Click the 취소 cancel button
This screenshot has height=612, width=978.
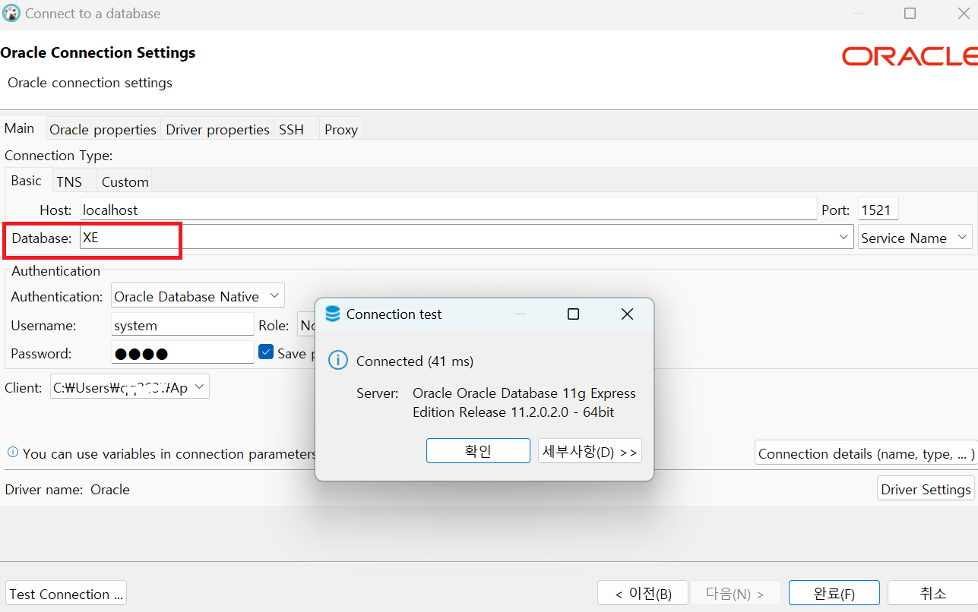point(932,593)
